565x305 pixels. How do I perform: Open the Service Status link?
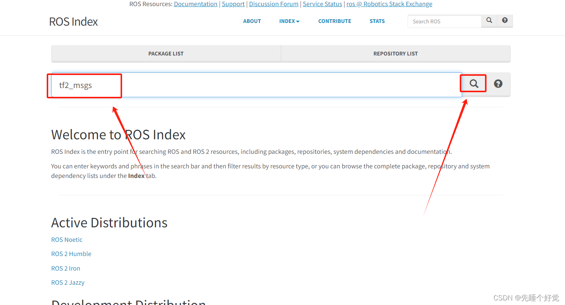(322, 4)
